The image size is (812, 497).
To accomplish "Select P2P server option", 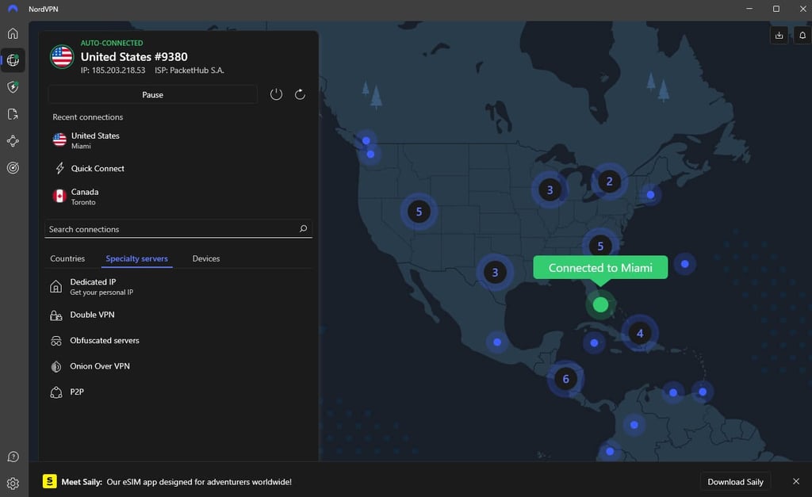I will point(178,392).
